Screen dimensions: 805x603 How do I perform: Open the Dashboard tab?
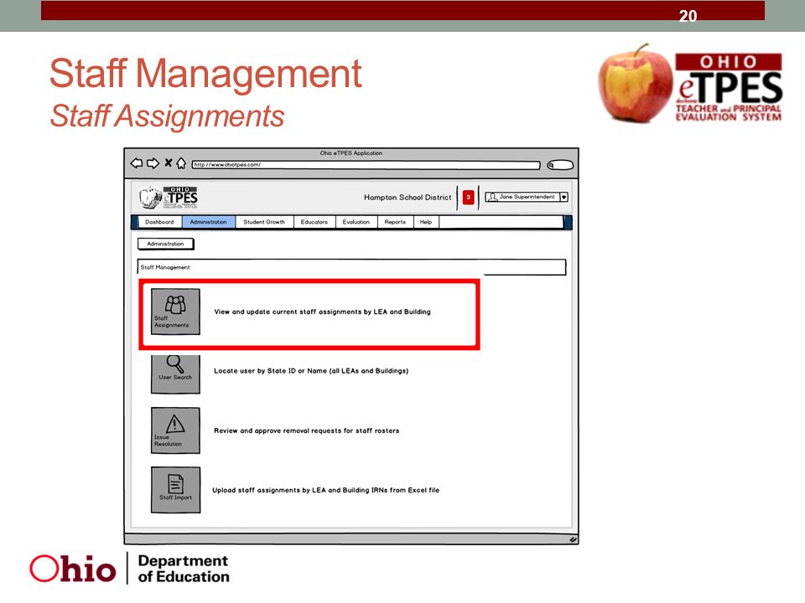[x=159, y=222]
